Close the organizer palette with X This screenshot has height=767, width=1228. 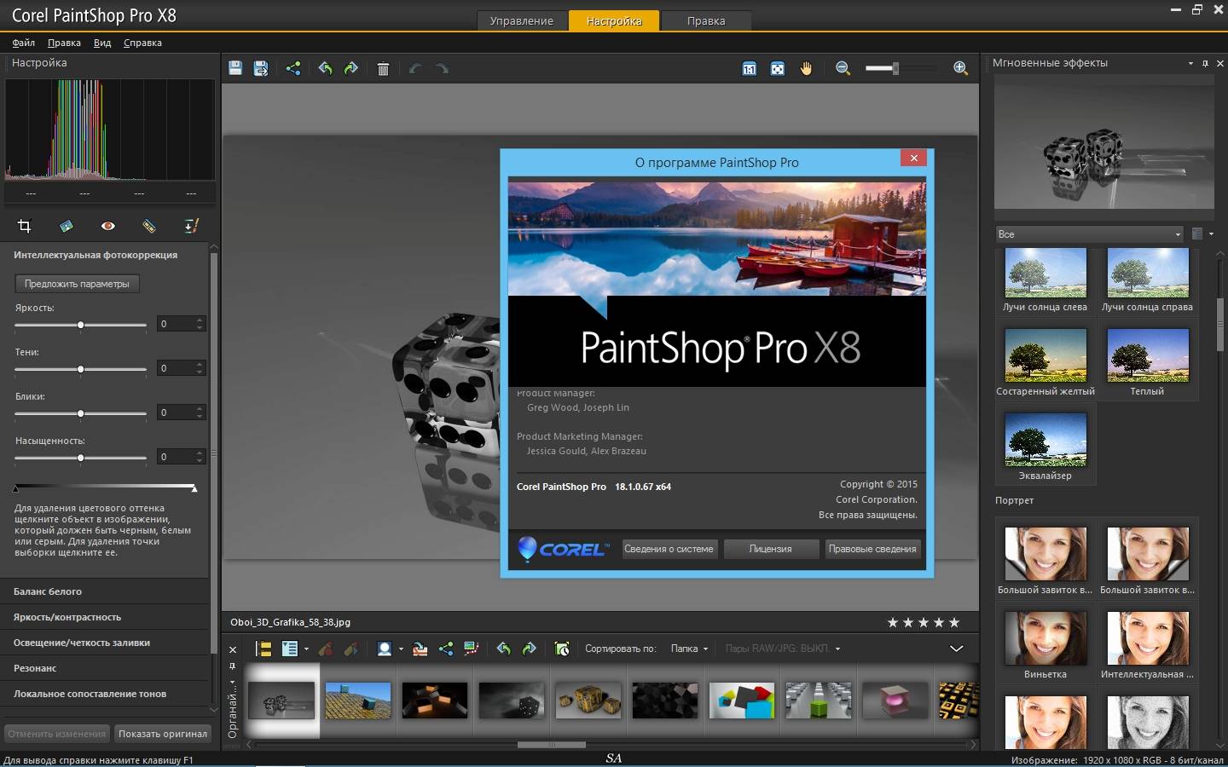tap(233, 649)
